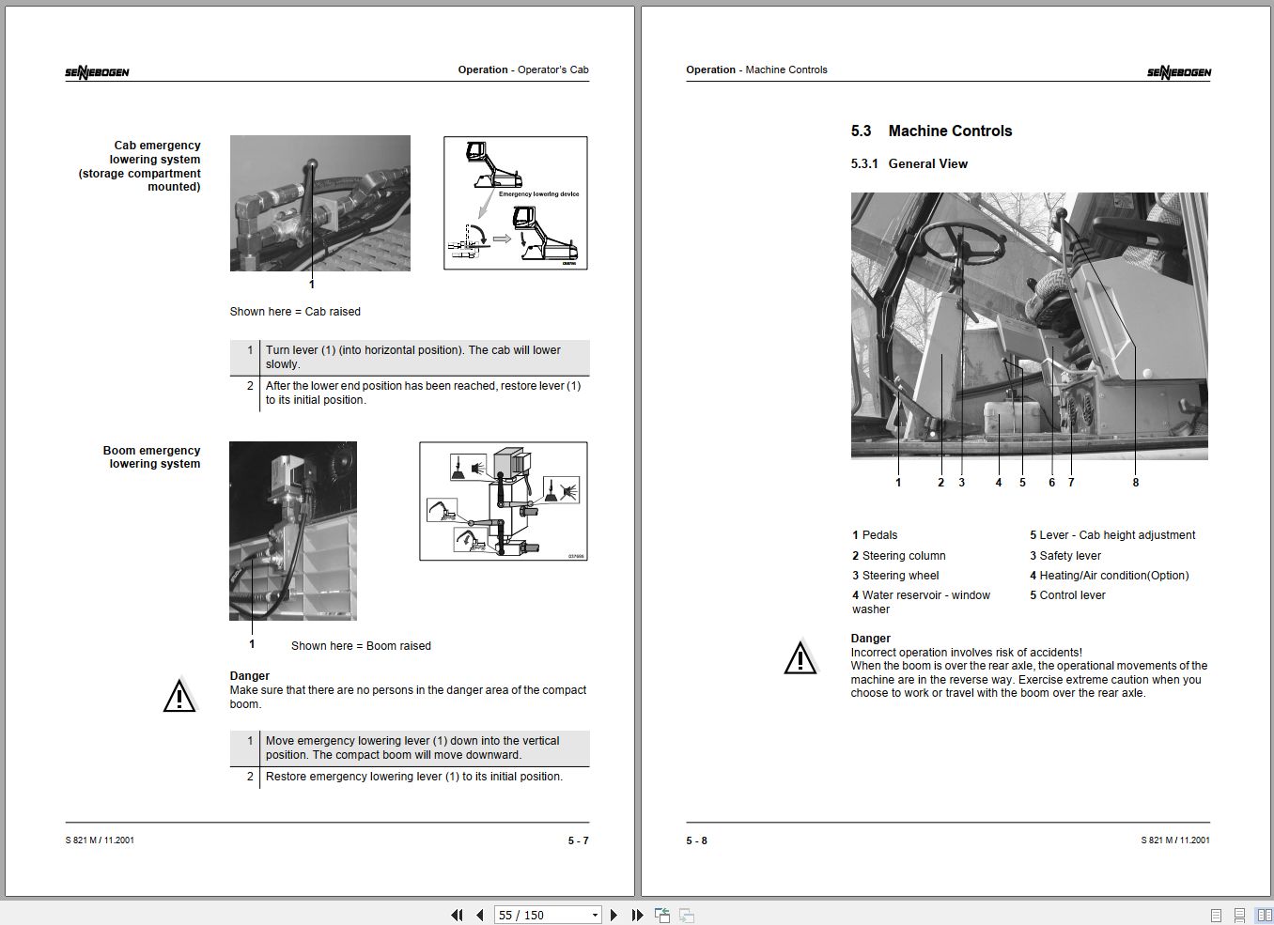
Task: Click 'Water reservoir - window washer' legend entry
Action: 921,602
